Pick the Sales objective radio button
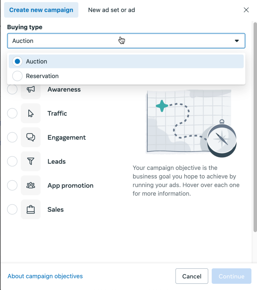The height and width of the screenshot is (290, 257). pos(12,210)
